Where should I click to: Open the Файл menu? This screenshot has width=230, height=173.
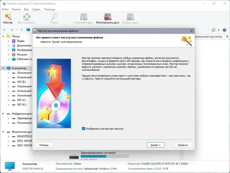click(x=5, y=9)
